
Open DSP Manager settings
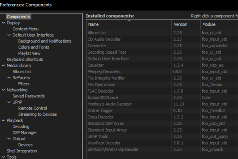click(25, 133)
